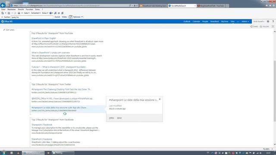
Task: Click the Share icon button
Action: pos(254,27)
